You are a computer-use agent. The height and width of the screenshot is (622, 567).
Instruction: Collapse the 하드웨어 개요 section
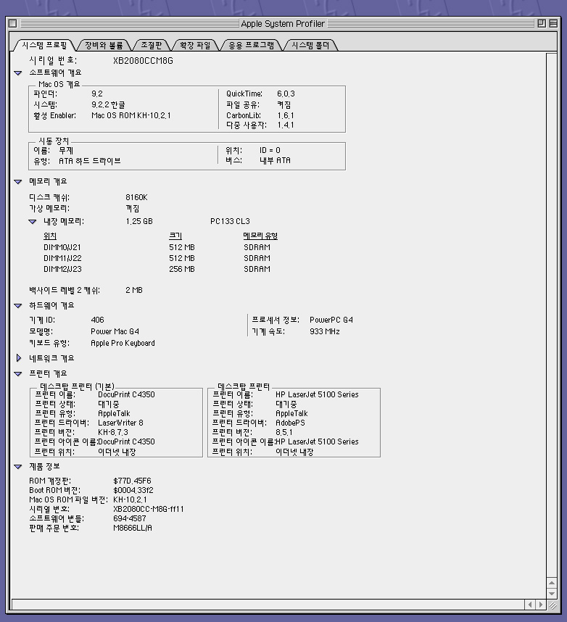(18, 306)
